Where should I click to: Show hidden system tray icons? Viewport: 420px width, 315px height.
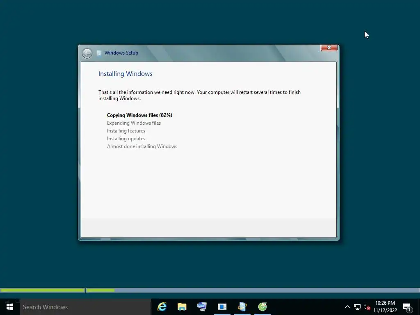347,307
